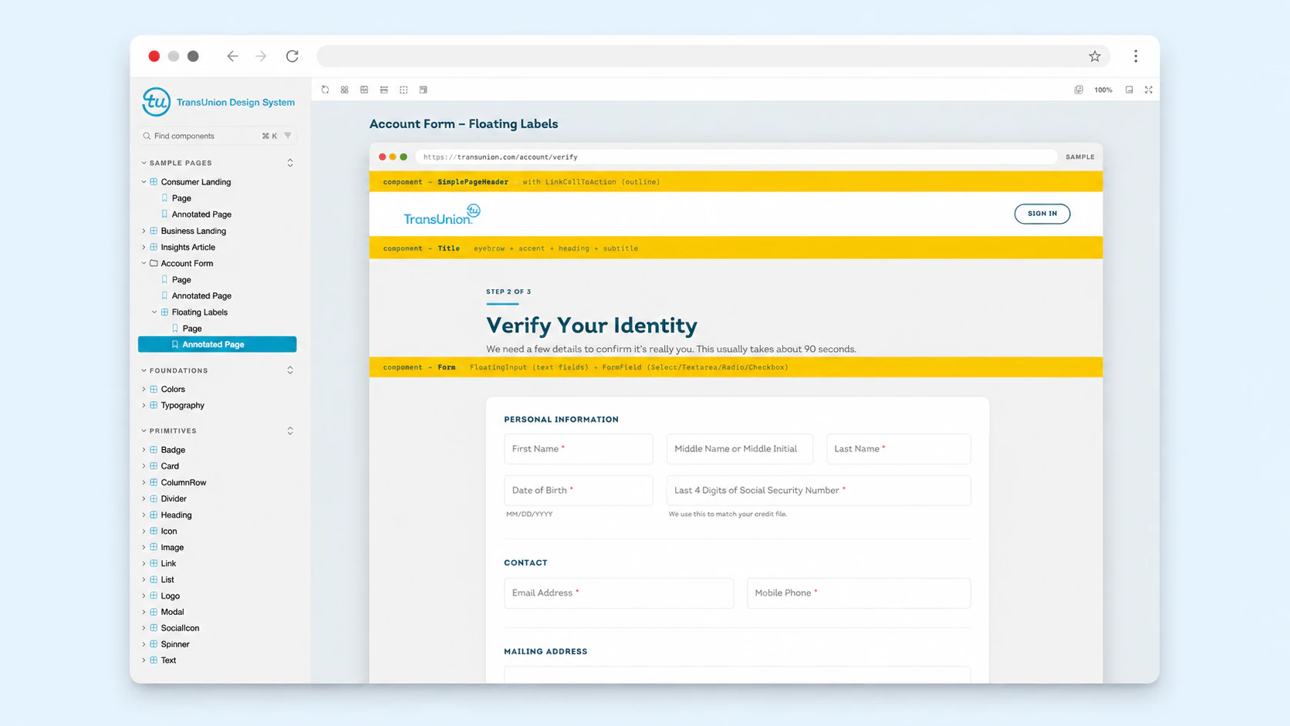Collapse all in the PRIMITIVES section
Viewport: 1290px width, 726px height.
click(290, 431)
